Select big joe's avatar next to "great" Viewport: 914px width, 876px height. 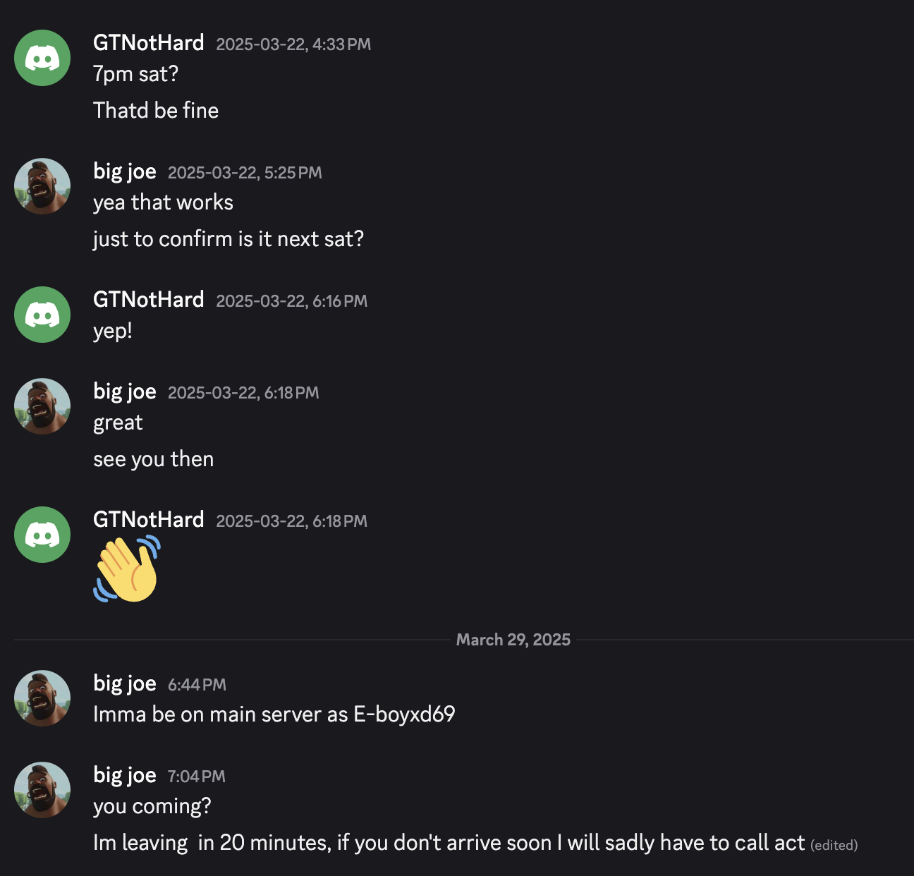coord(42,406)
